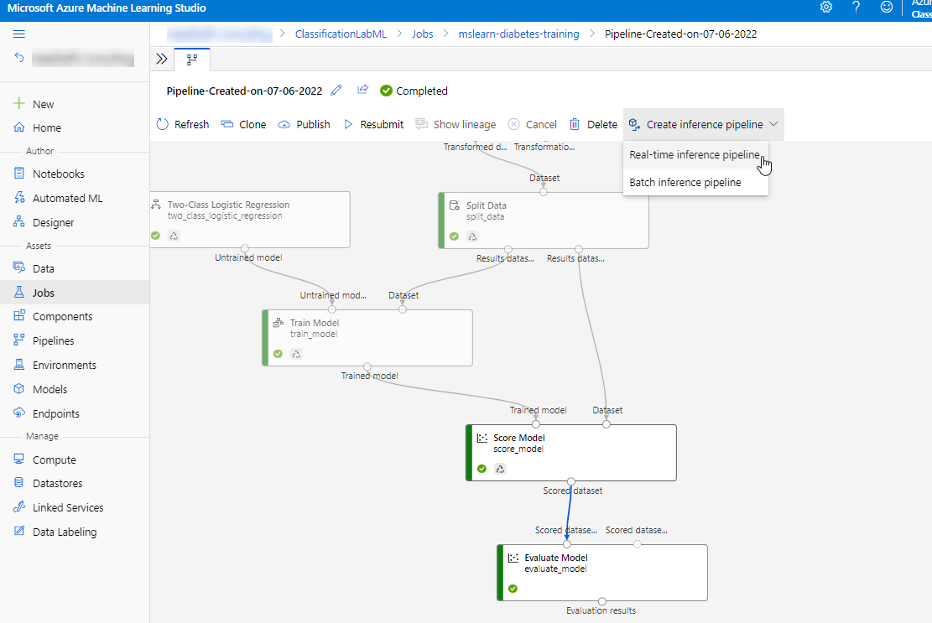The width and height of the screenshot is (932, 623).
Task: Toggle the hamburger navigation menu
Action: pyautogui.click(x=19, y=34)
